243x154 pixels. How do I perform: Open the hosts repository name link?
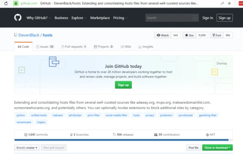click(x=47, y=35)
